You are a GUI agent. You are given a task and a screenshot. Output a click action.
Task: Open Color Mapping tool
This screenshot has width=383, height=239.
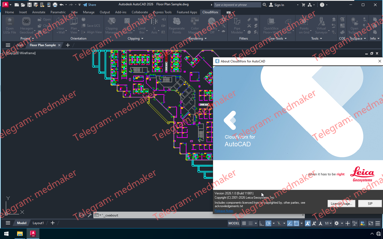click(x=195, y=25)
